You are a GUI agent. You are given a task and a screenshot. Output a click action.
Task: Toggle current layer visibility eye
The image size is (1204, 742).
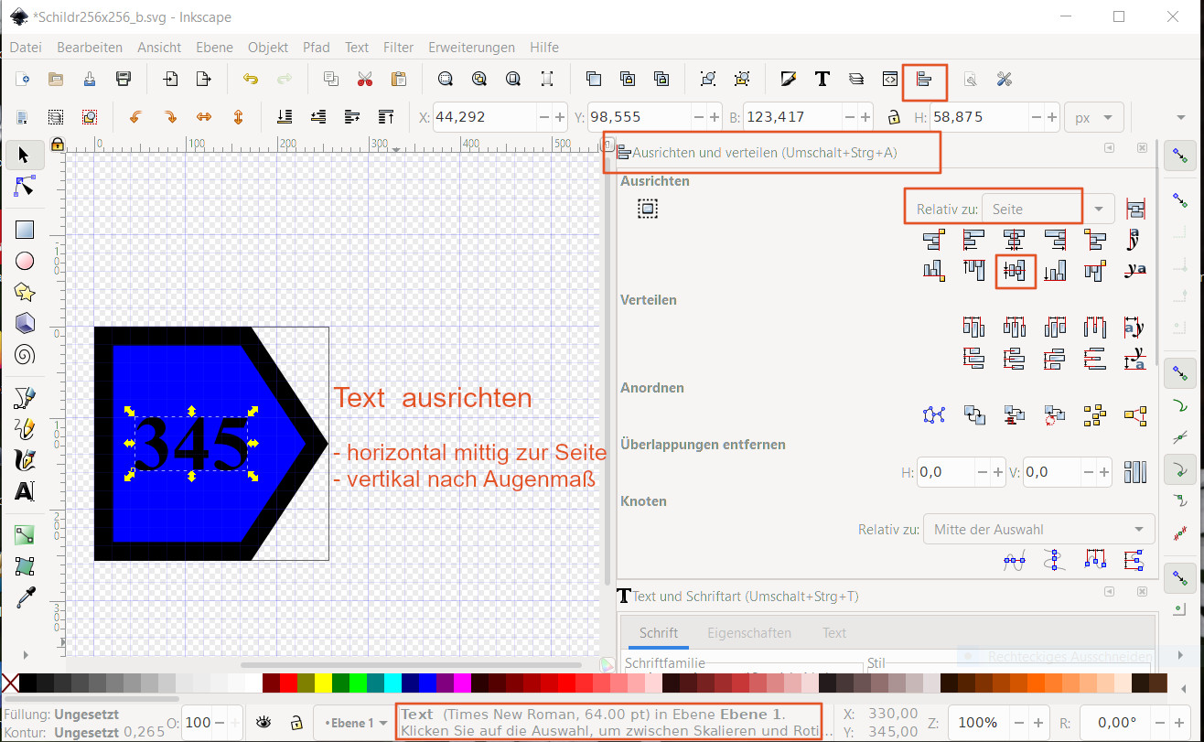(263, 722)
